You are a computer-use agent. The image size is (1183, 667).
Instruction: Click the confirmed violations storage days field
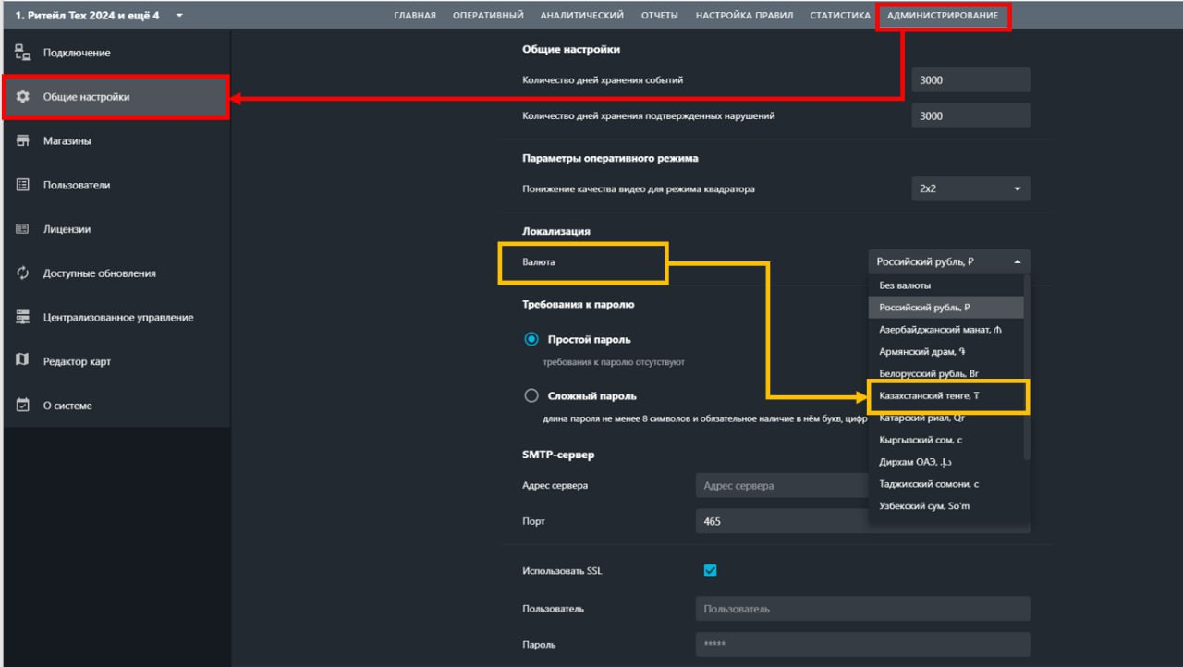[x=970, y=116]
